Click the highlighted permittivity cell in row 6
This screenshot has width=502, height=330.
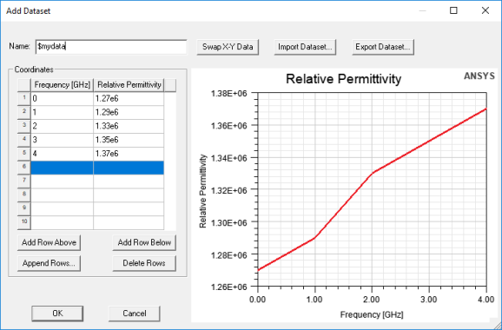(129, 168)
